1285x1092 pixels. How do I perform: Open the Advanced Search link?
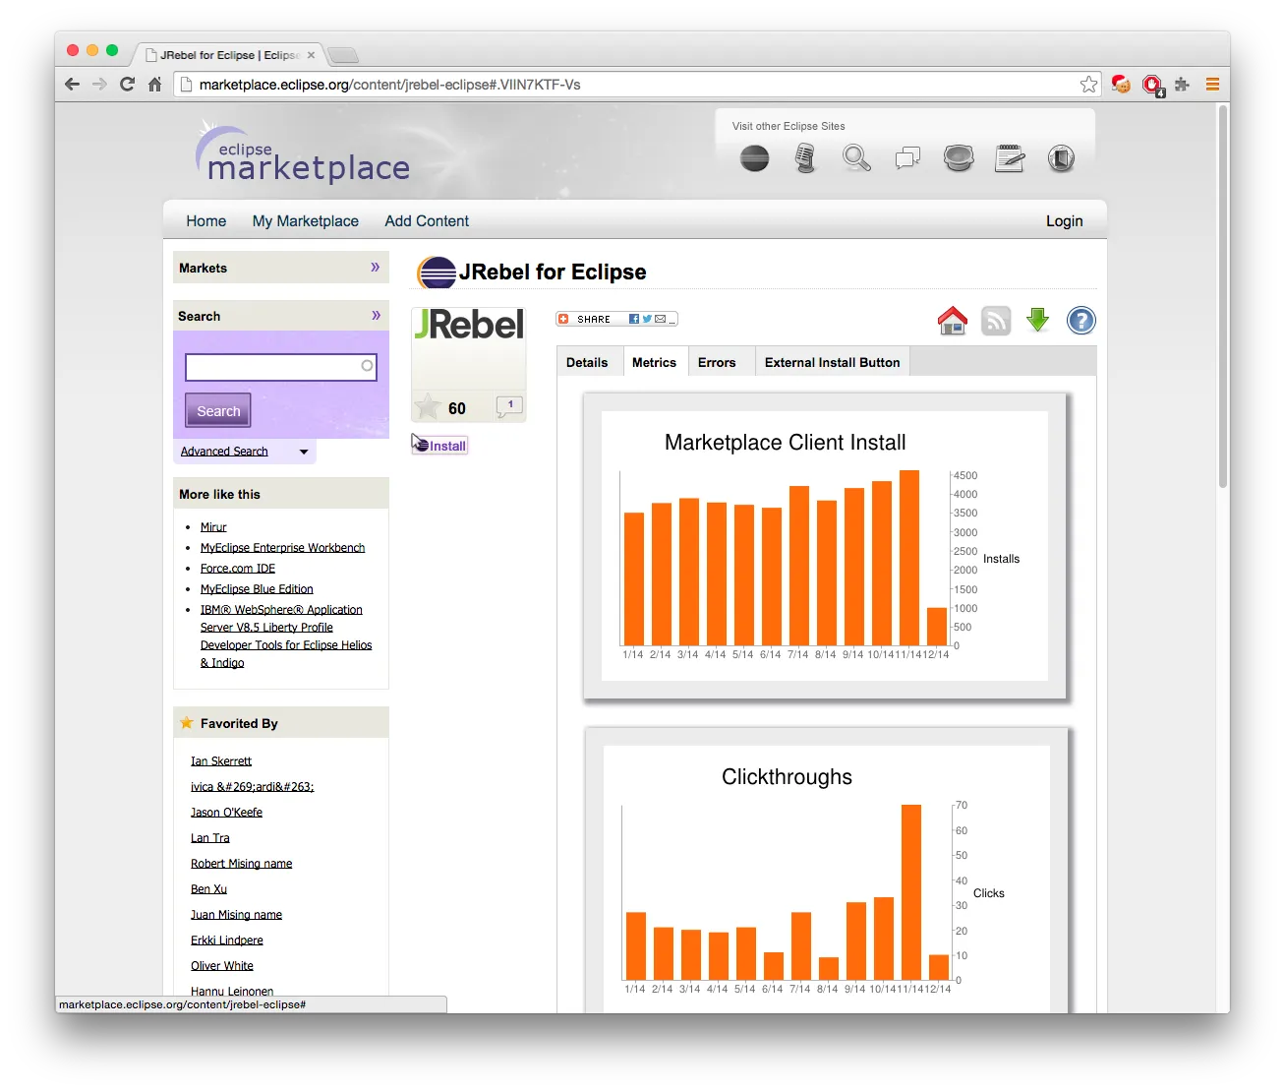[x=224, y=452]
